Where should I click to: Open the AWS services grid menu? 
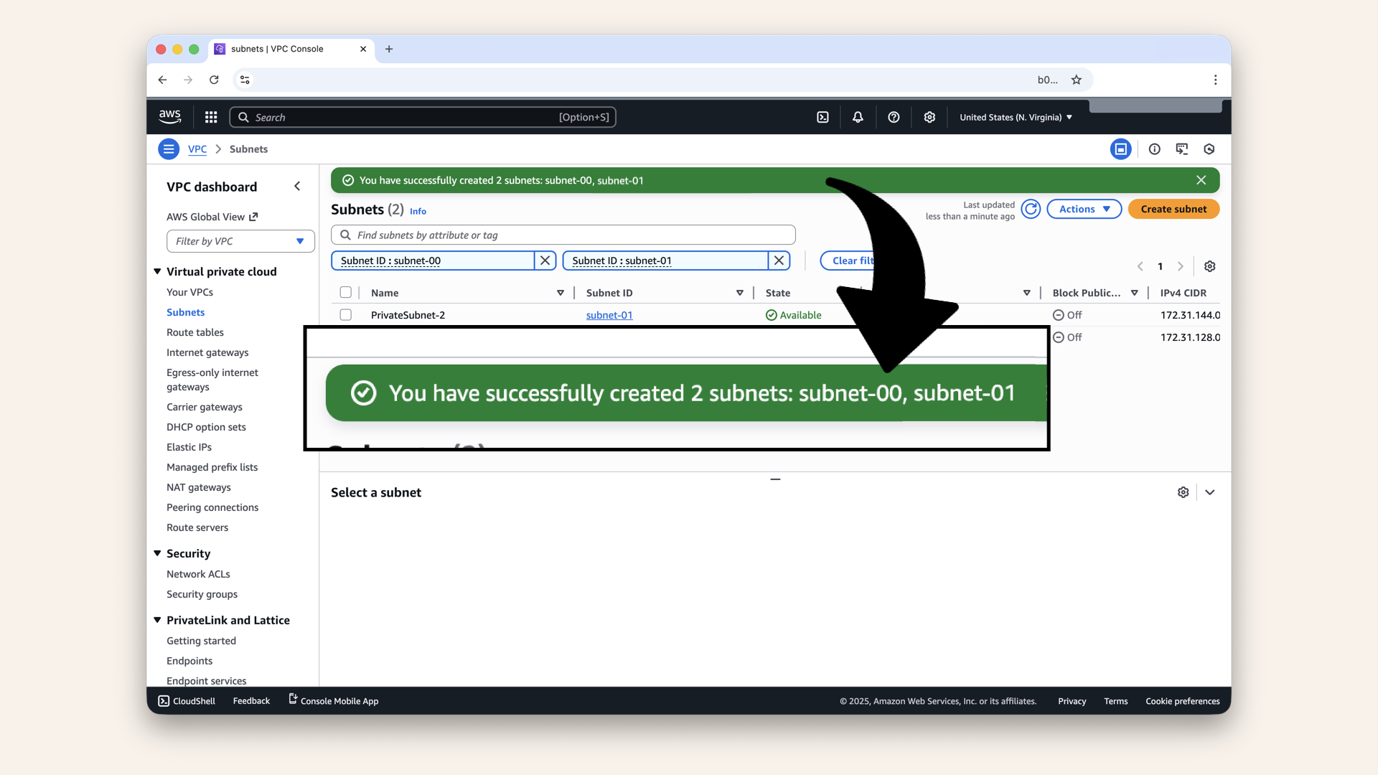point(210,117)
